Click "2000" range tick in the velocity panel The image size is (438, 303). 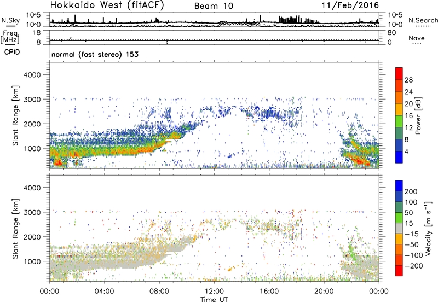coord(32,237)
